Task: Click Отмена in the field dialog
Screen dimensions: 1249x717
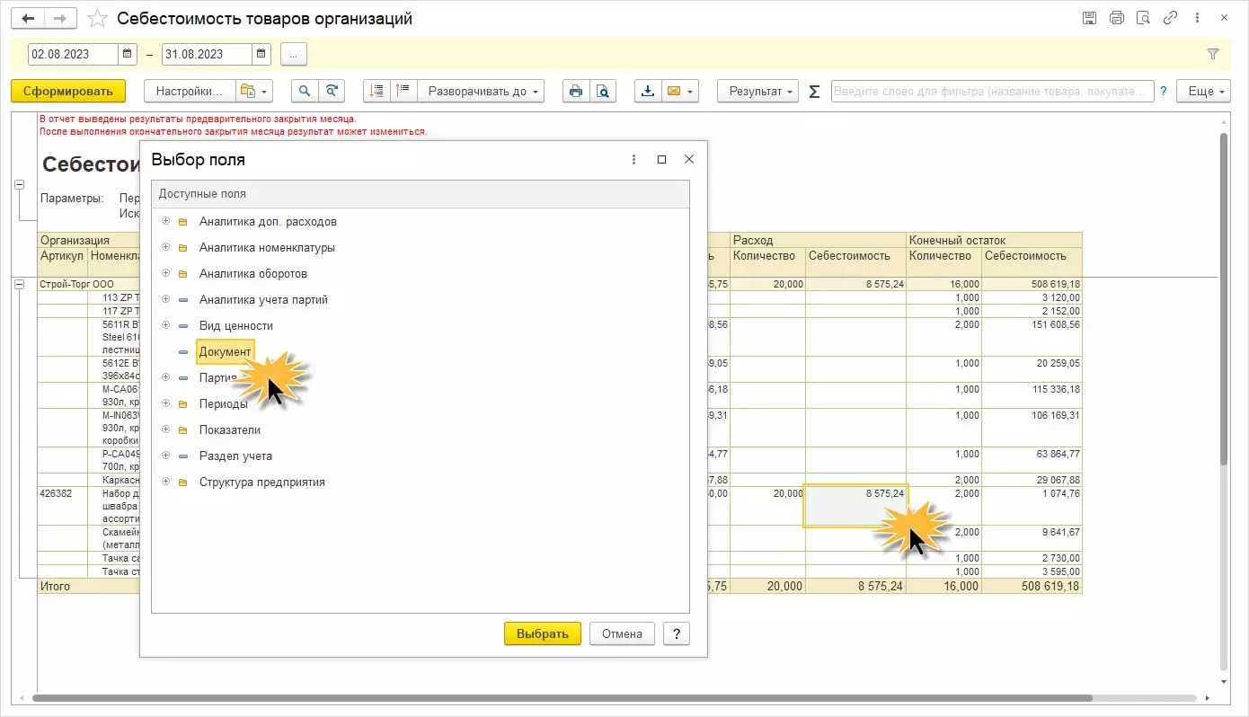Action: (622, 633)
